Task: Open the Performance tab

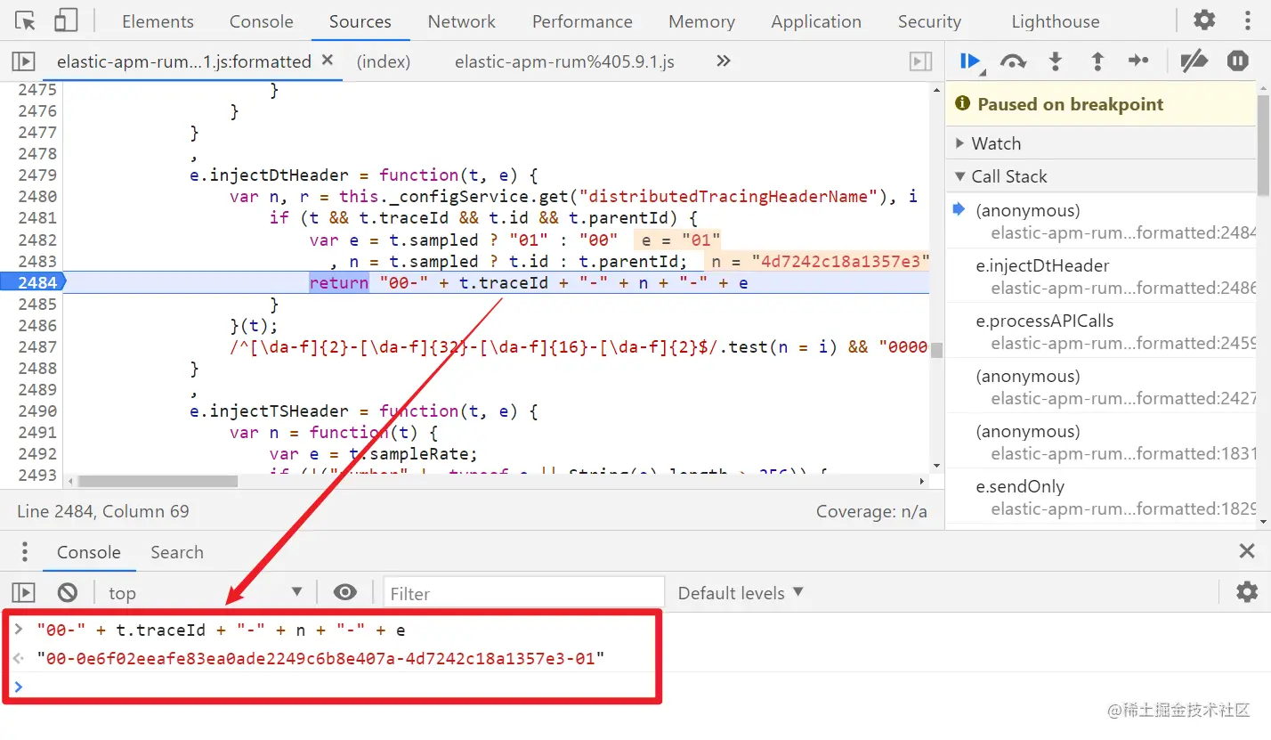Action: pyautogui.click(x=582, y=21)
